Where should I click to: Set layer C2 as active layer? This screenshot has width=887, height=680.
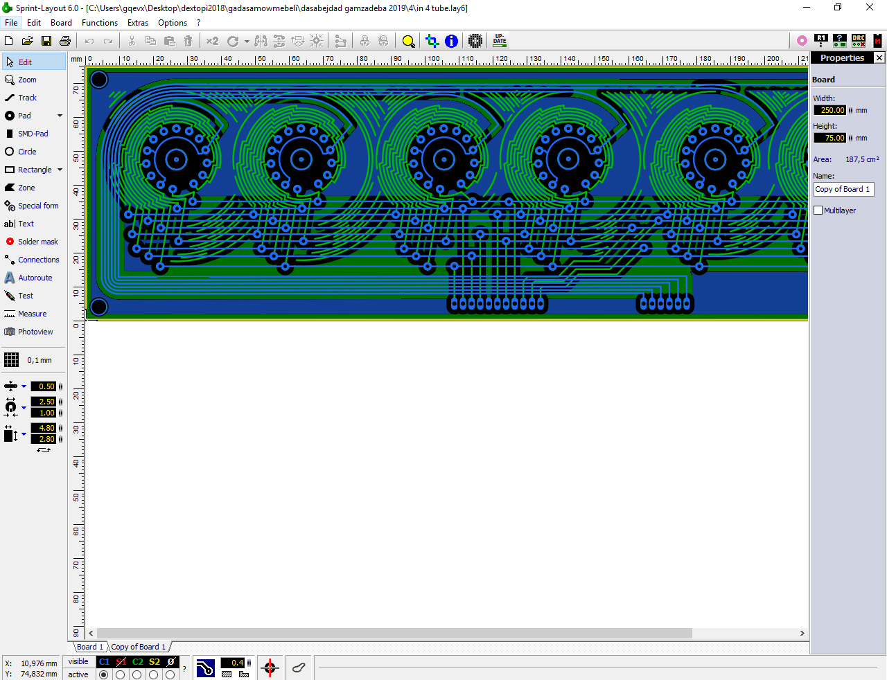point(136,674)
